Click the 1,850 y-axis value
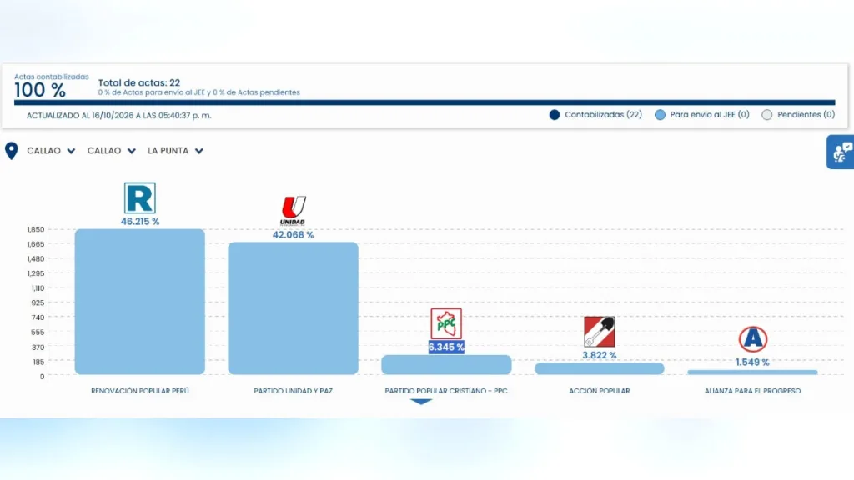Screen dimensions: 854x480 36,230
